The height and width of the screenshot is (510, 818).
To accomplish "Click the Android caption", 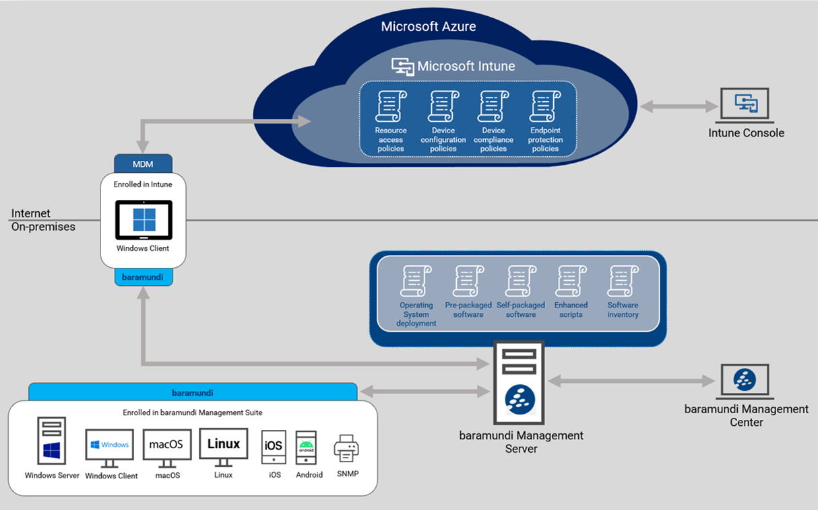I will click(309, 474).
